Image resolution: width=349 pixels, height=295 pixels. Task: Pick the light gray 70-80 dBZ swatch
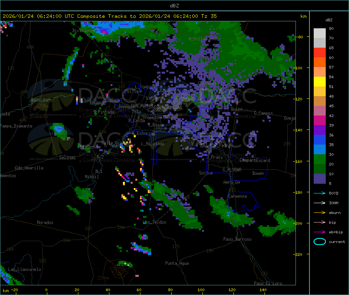[320, 33]
